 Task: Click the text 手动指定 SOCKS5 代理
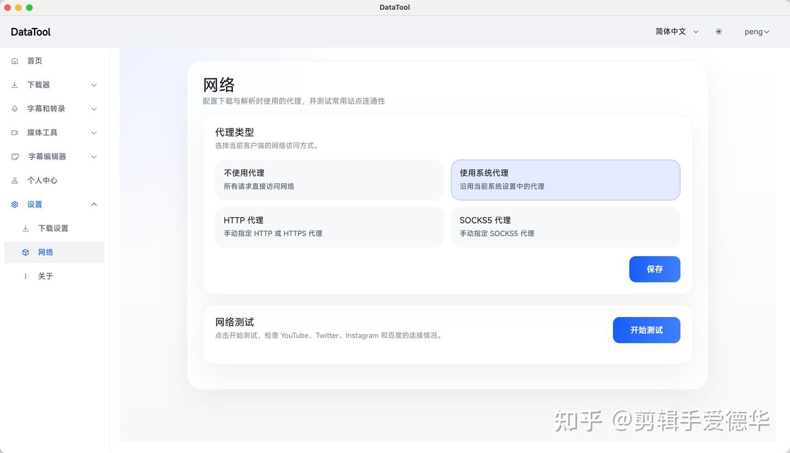pyautogui.click(x=497, y=234)
